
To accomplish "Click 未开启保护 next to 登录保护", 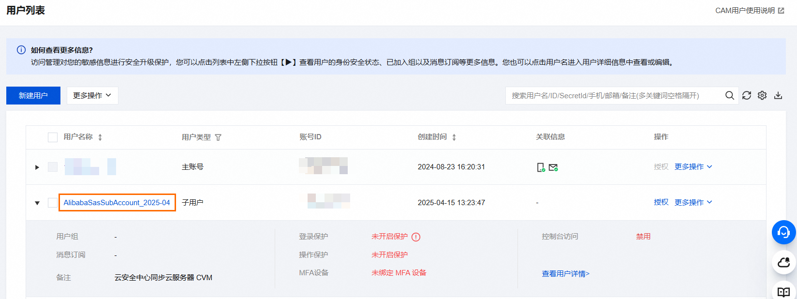I will pyautogui.click(x=389, y=237).
